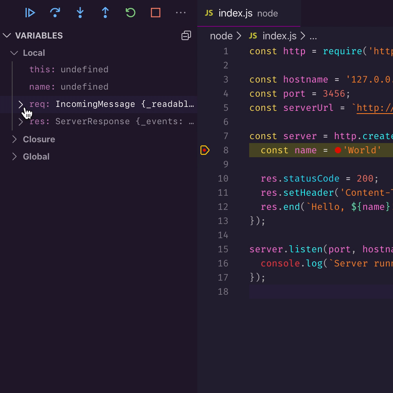The image size is (393, 393).
Task: Place cursor on empty line 18
Action: click(x=314, y=292)
